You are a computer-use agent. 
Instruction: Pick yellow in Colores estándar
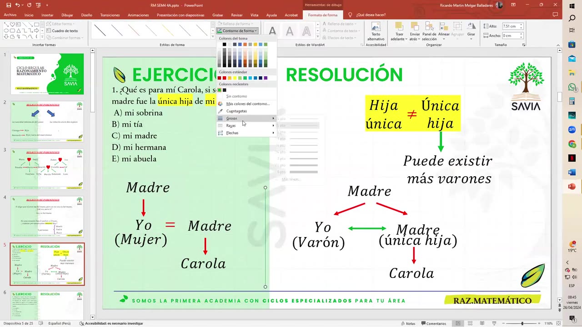[235, 78]
